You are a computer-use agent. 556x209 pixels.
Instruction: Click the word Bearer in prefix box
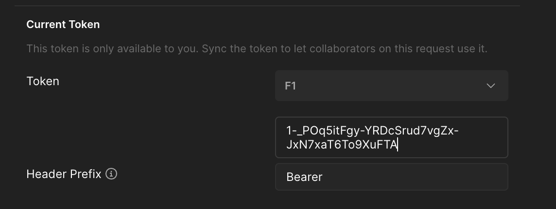tap(304, 177)
